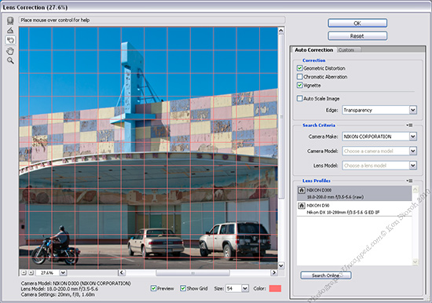Toggle the Preview checkbox
Image resolution: width=432 pixels, height=303 pixels.
pyautogui.click(x=154, y=288)
